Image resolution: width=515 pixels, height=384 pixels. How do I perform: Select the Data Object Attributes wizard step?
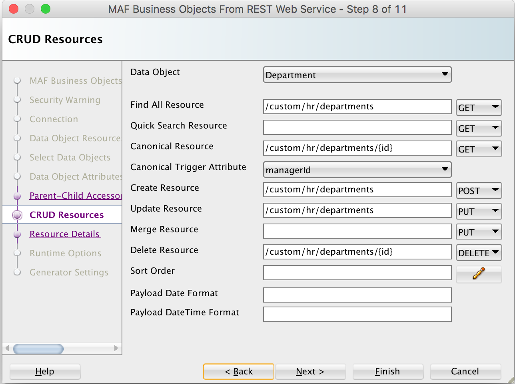[x=76, y=176]
